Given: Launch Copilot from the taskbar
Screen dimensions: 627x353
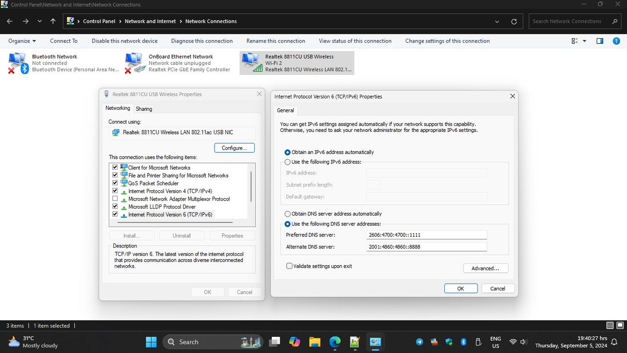Looking at the screenshot, I should (x=294, y=342).
